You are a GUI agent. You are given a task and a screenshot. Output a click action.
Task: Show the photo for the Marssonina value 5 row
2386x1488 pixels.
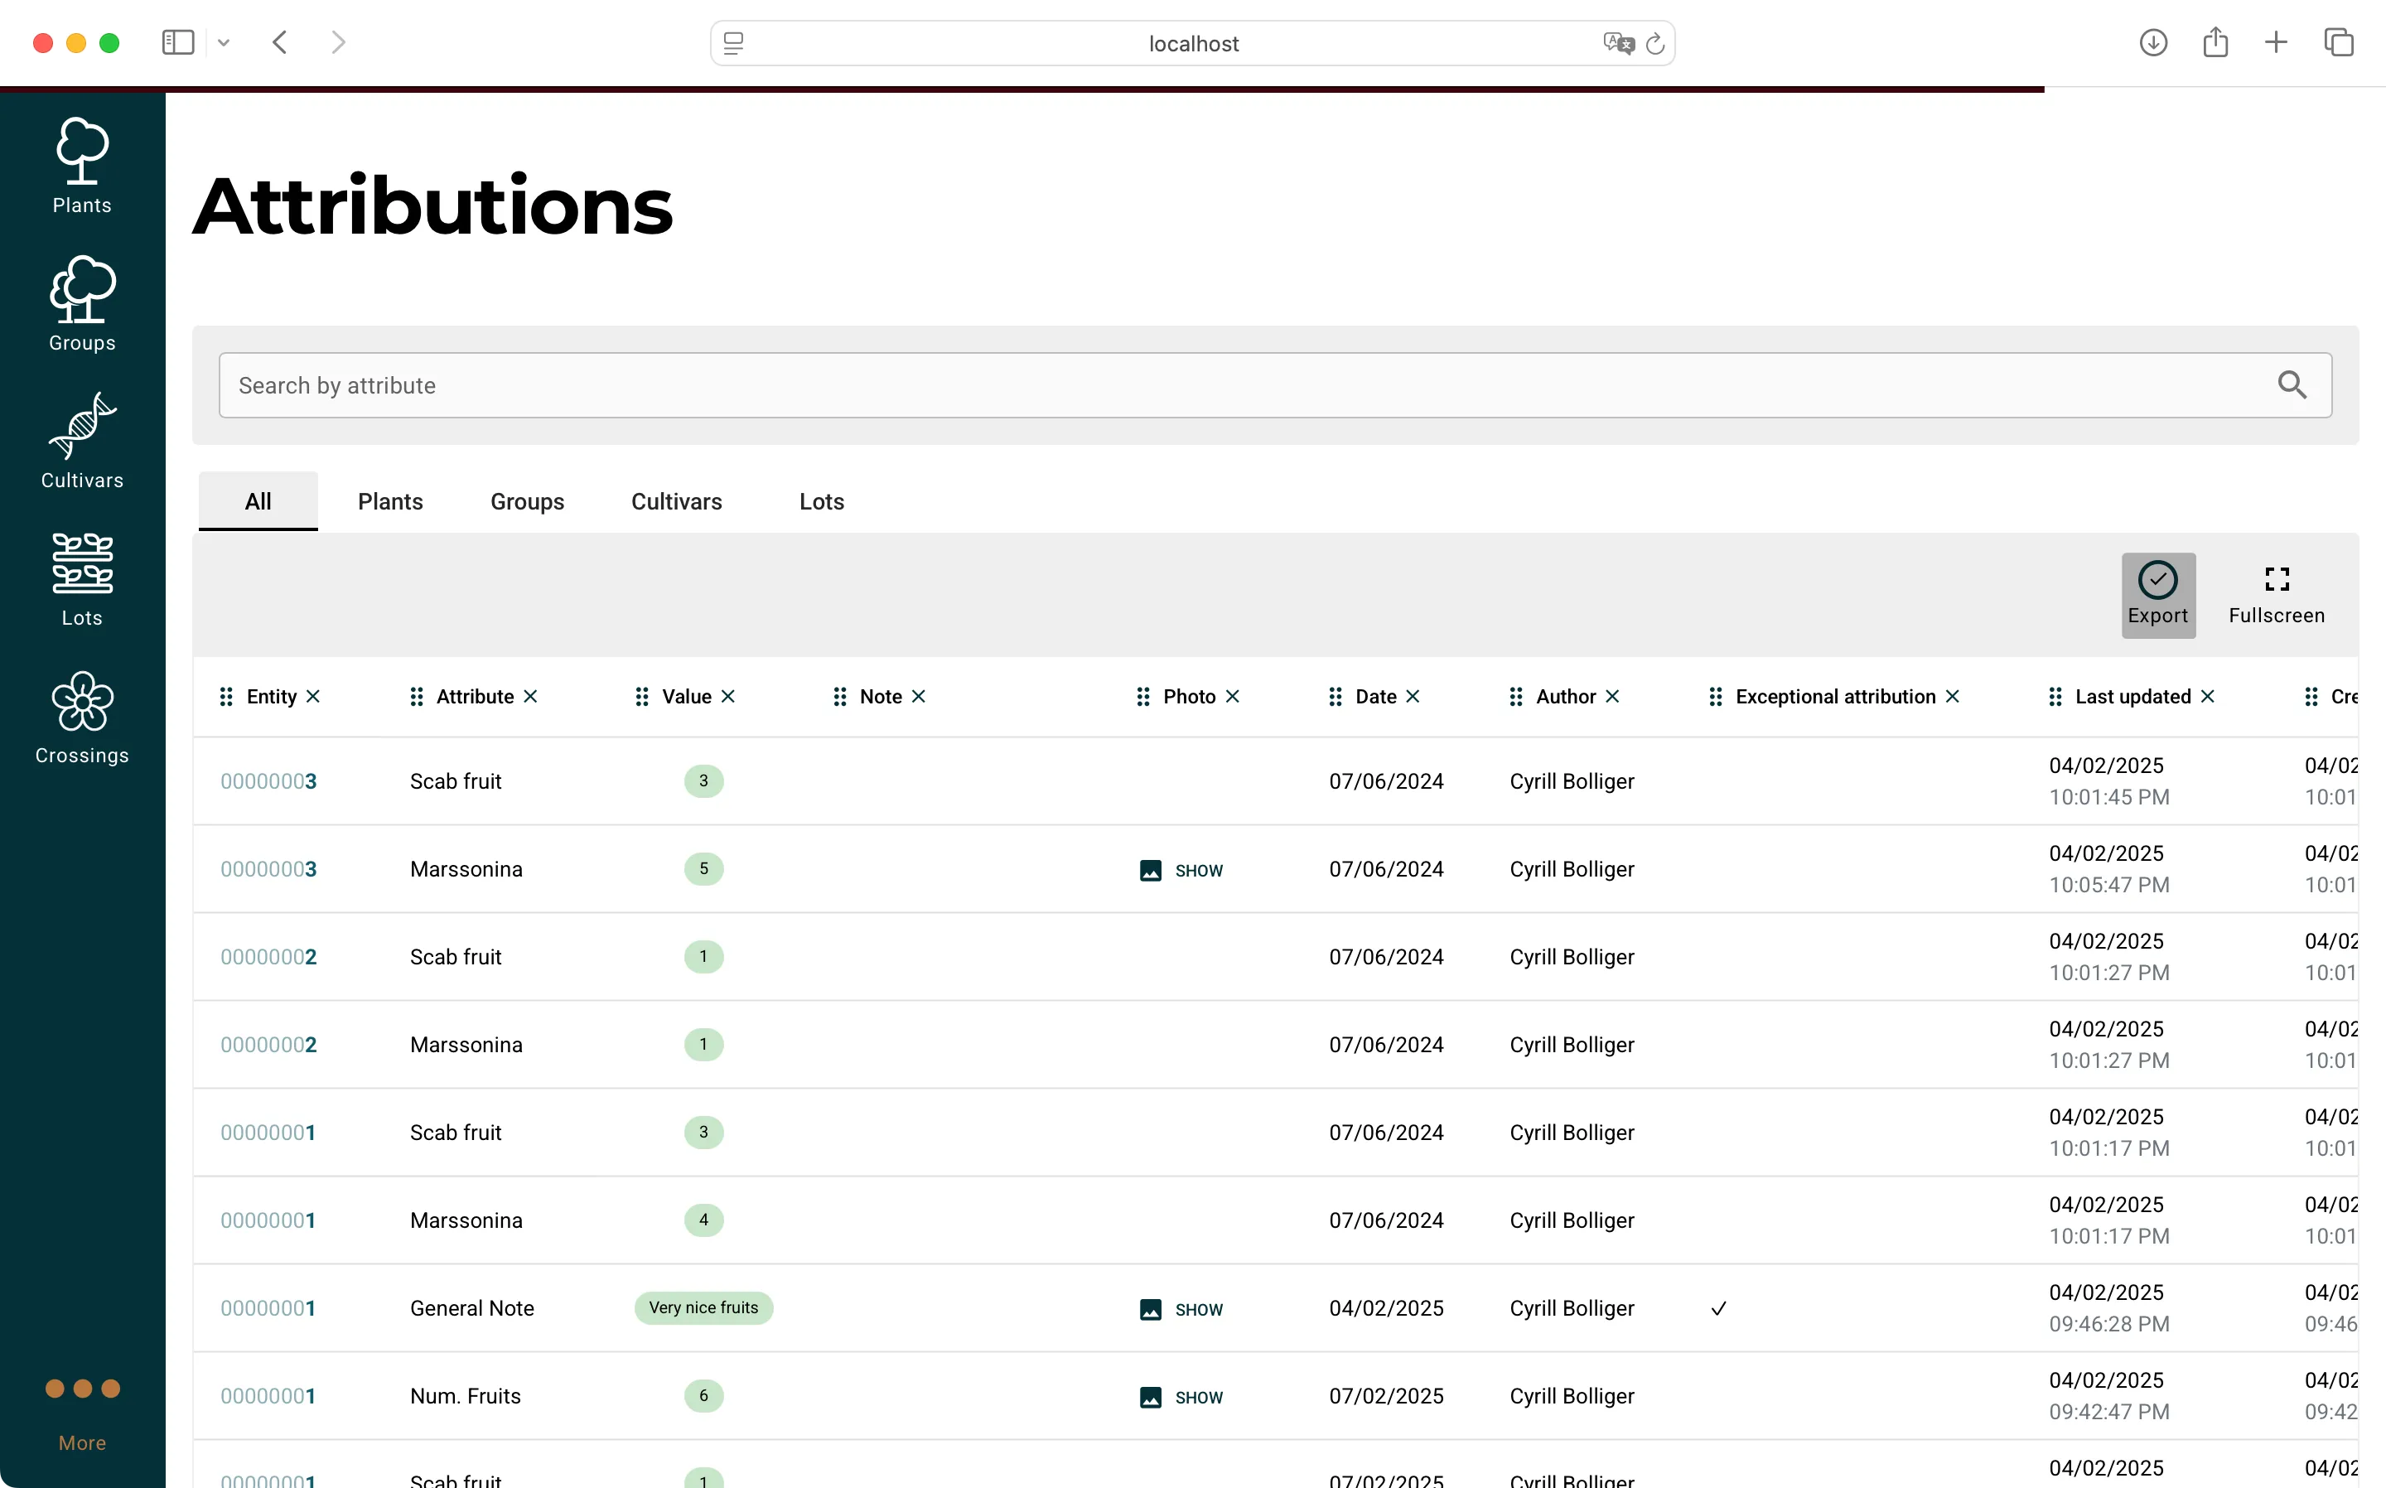[x=1181, y=870]
